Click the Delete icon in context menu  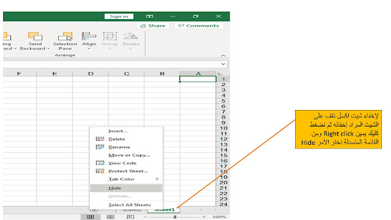pos(100,139)
